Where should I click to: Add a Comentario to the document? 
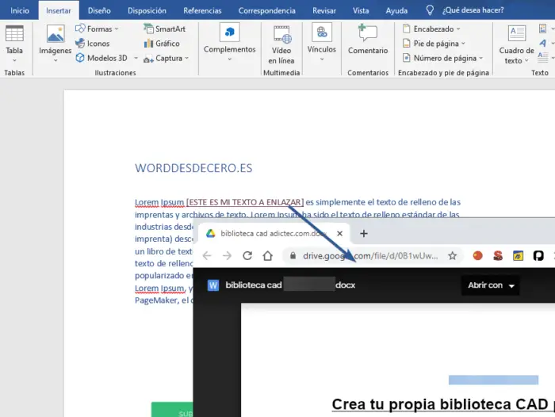coord(368,40)
